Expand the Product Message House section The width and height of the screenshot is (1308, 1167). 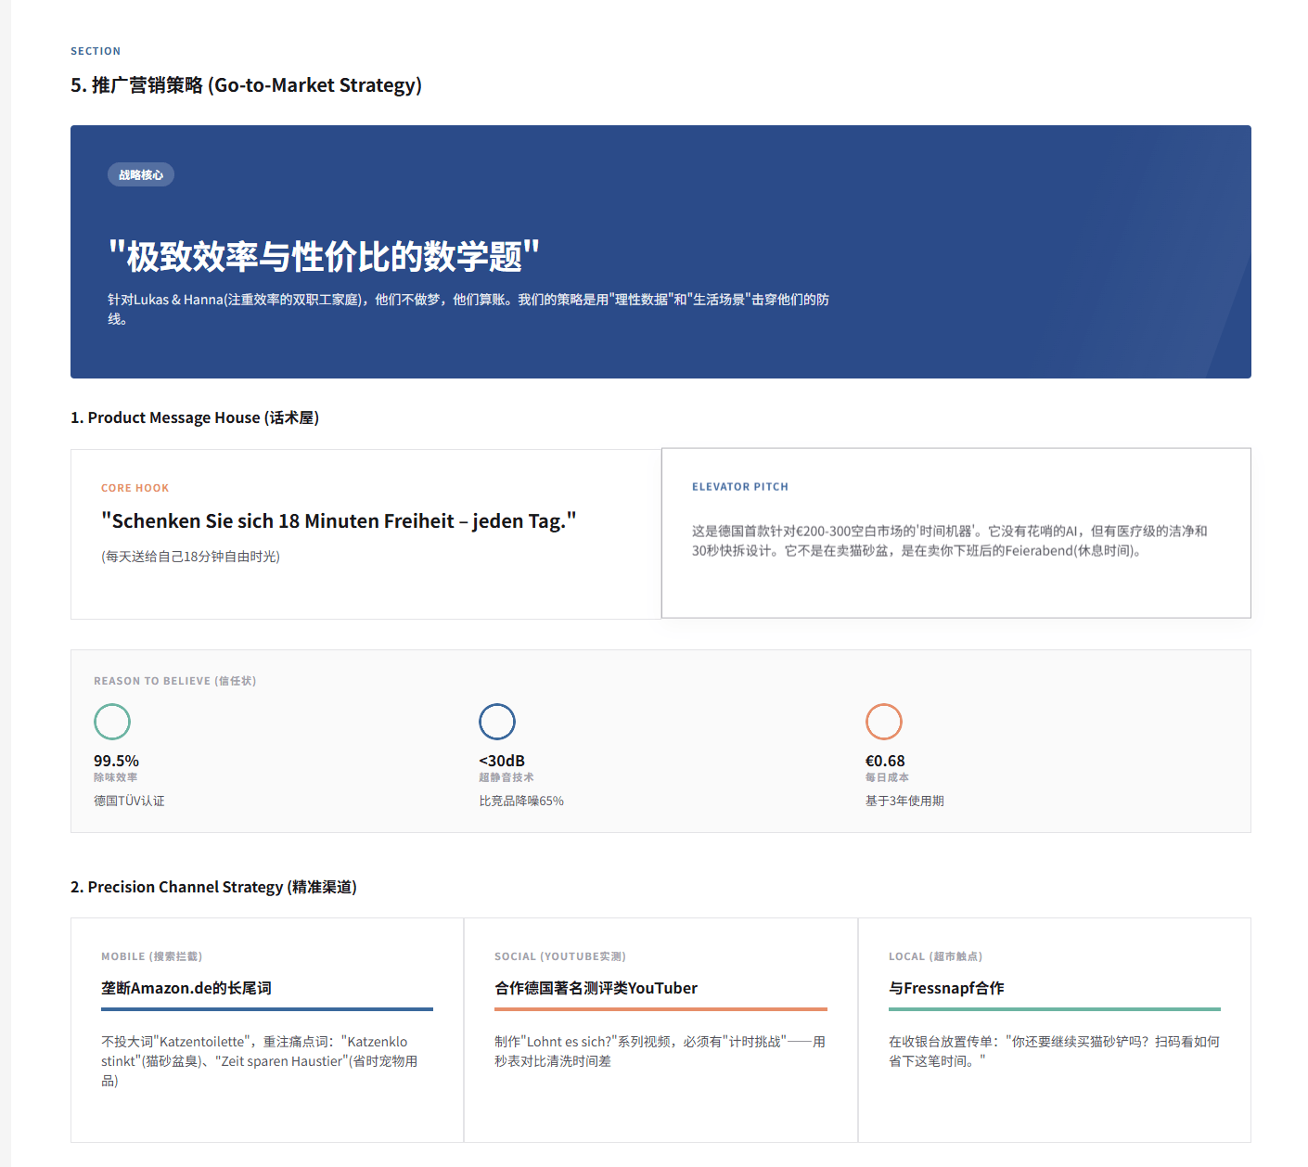(x=194, y=417)
